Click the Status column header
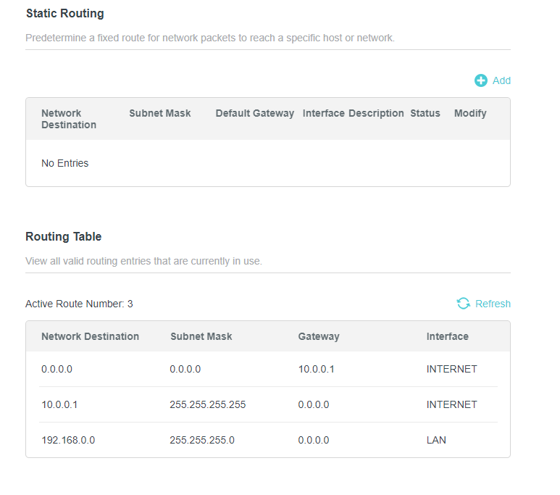Screen dimensions: 560x495 click(425, 113)
